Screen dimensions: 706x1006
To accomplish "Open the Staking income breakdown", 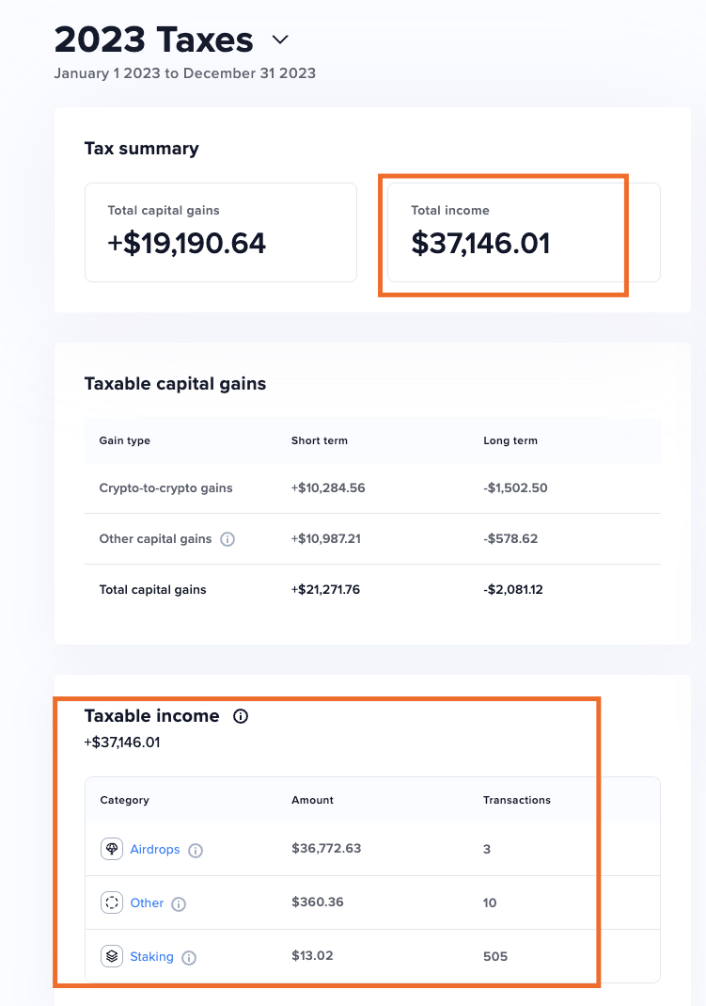I will 150,957.
